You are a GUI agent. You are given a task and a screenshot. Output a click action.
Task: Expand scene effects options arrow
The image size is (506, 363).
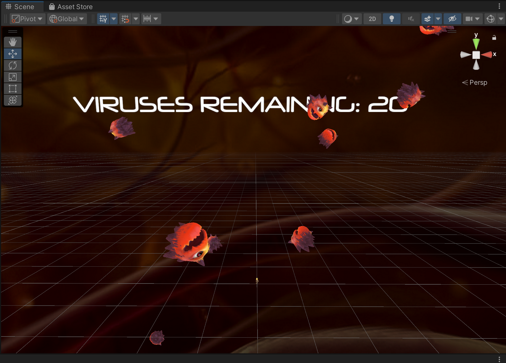click(438, 19)
